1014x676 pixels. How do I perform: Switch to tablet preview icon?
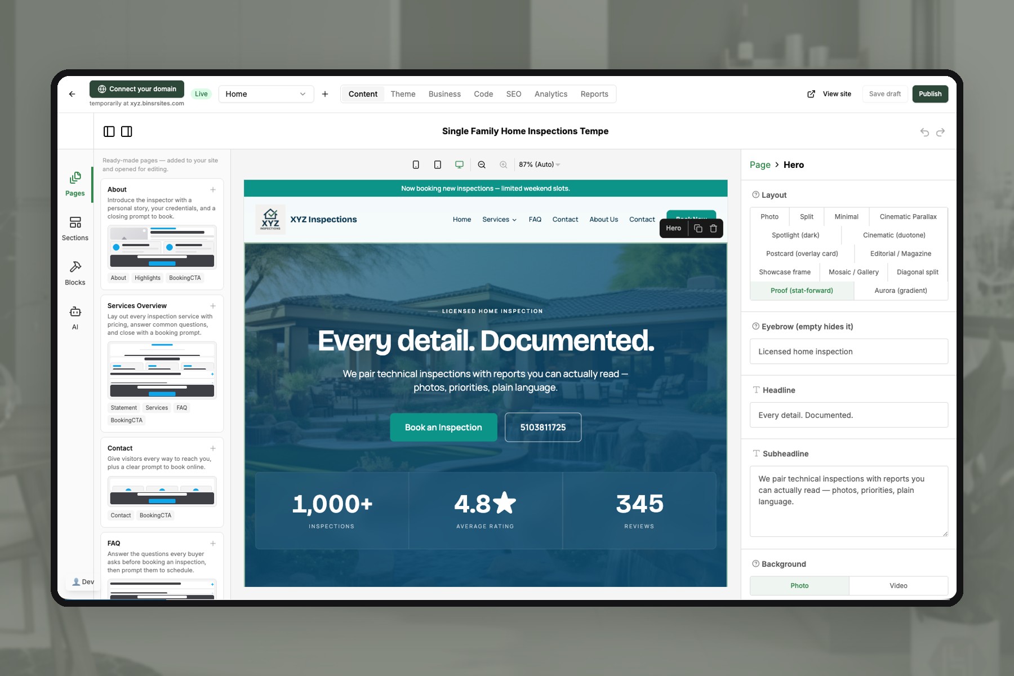(438, 164)
